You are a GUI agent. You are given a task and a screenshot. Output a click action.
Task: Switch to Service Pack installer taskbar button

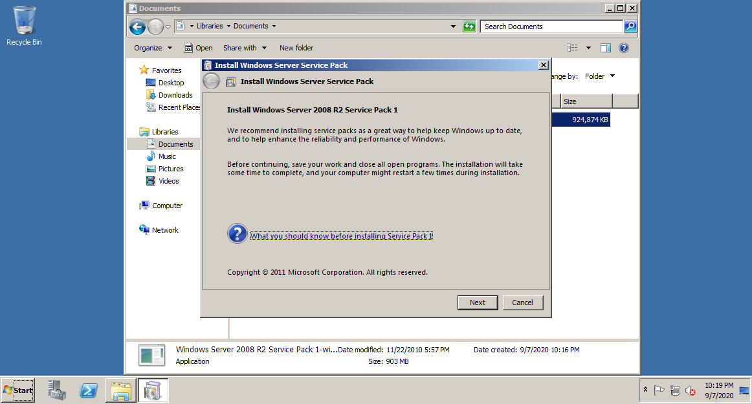pyautogui.click(x=153, y=390)
